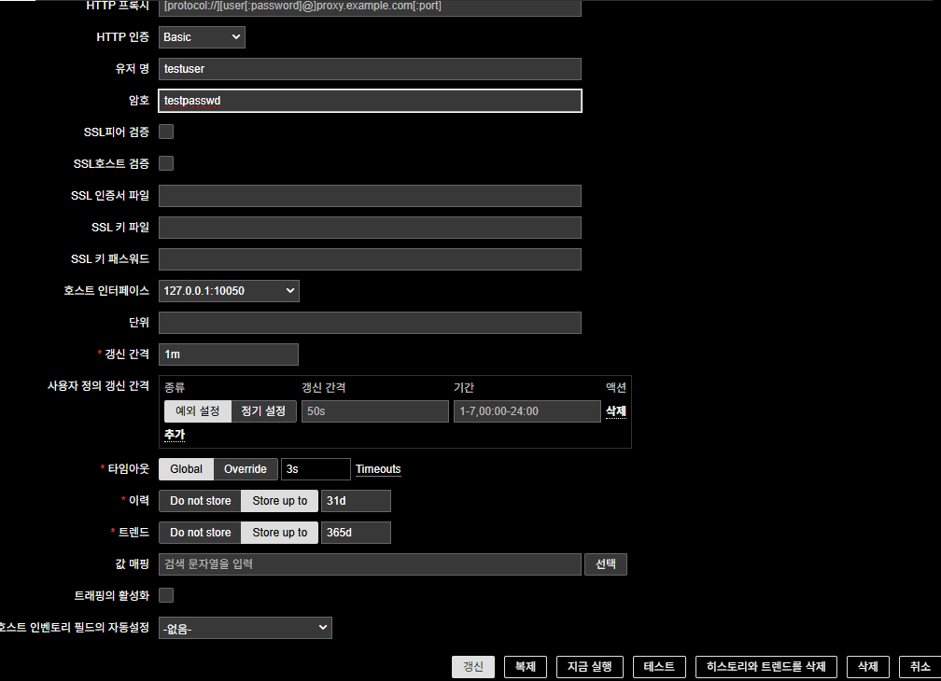Screen dimensions: 941x681
Task: Open the 호스트 인벤토리 필드 자동설정 dropdown
Action: coord(246,628)
